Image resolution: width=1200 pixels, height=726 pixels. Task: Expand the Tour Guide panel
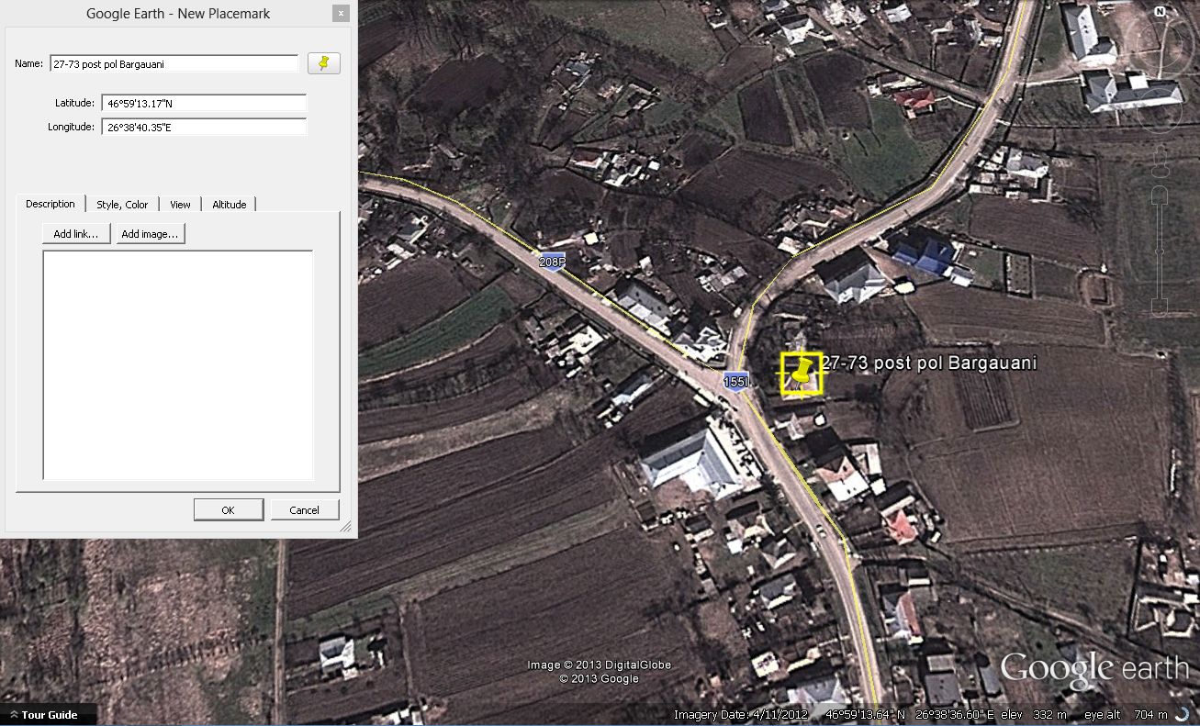click(49, 715)
